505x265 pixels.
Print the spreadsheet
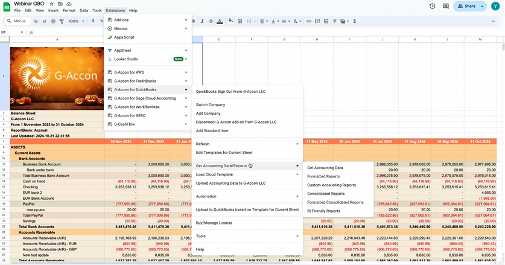pos(53,21)
